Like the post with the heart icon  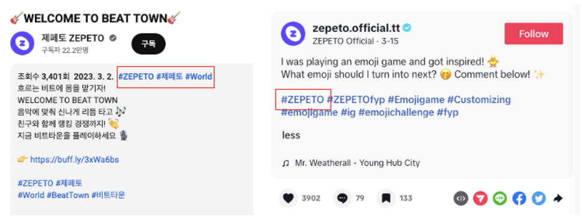pyautogui.click(x=288, y=198)
